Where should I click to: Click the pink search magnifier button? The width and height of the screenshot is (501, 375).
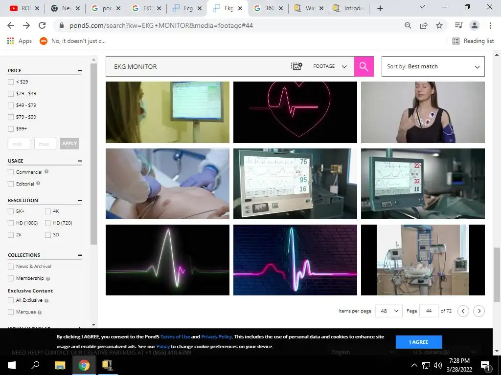tap(364, 66)
